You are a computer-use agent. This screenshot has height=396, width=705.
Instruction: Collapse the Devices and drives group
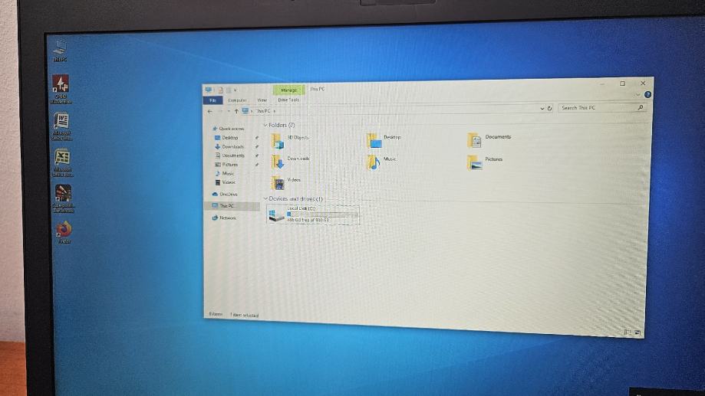pyautogui.click(x=265, y=198)
